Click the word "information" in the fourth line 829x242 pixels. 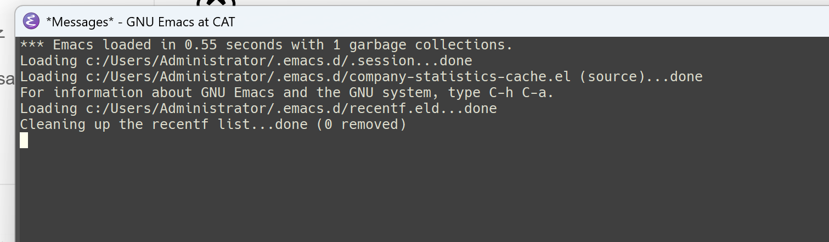coord(98,92)
